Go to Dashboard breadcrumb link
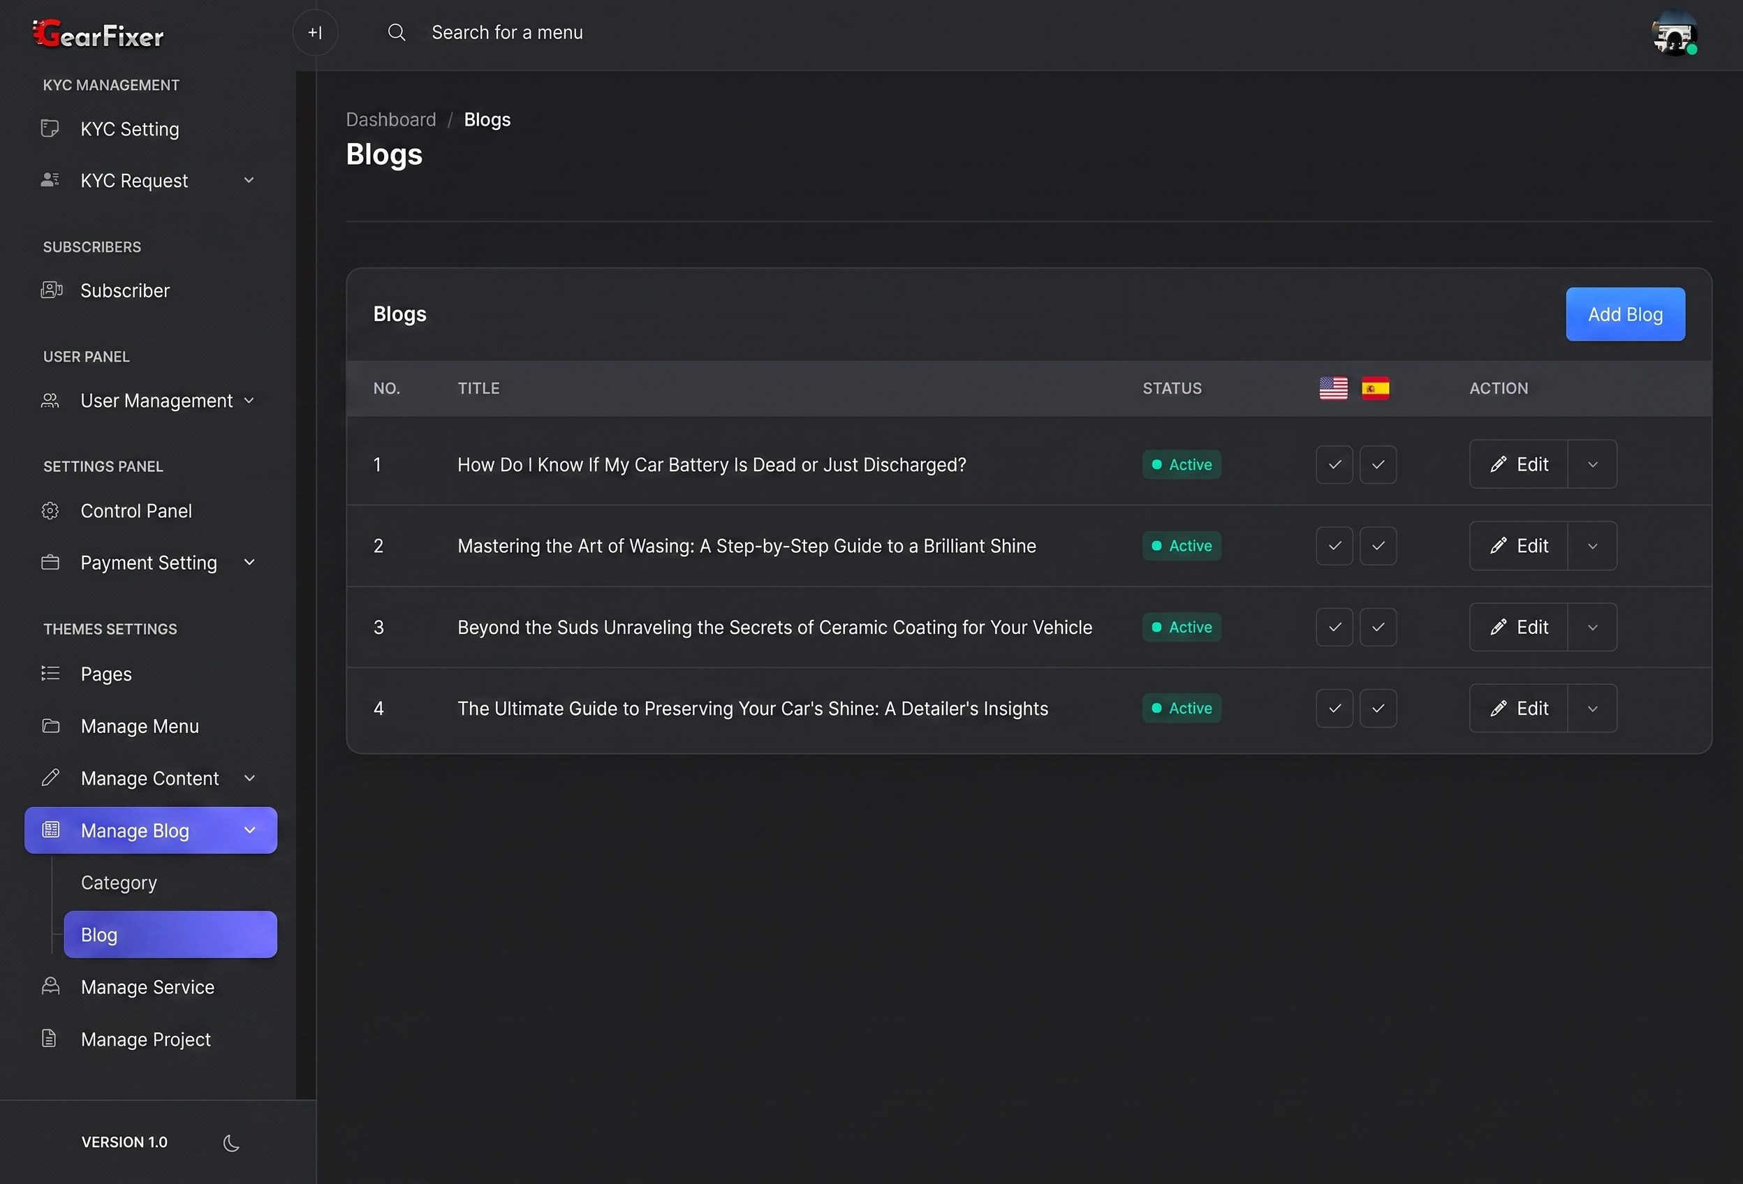This screenshot has width=1743, height=1184. (x=391, y=119)
